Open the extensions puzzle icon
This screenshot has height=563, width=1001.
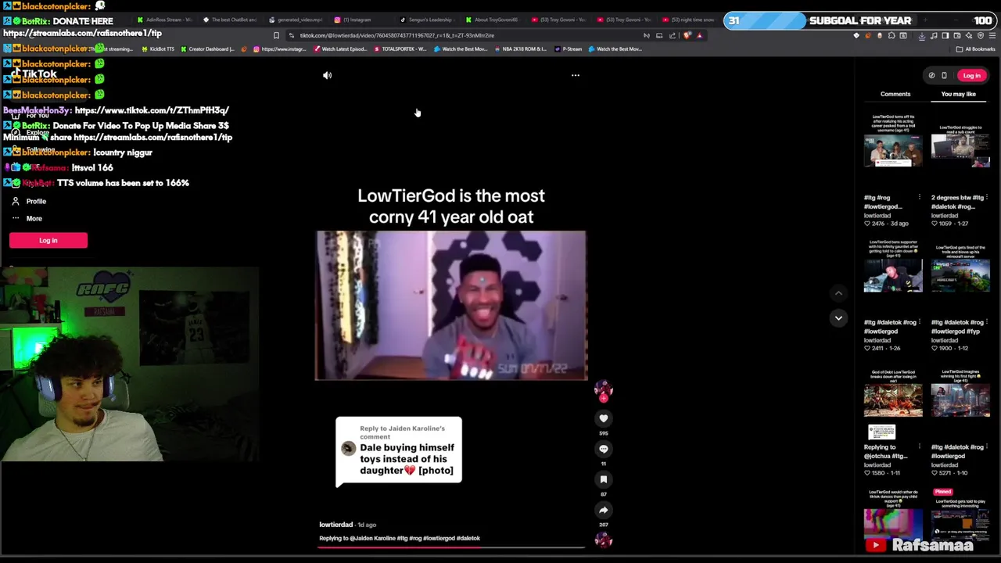tap(892, 35)
